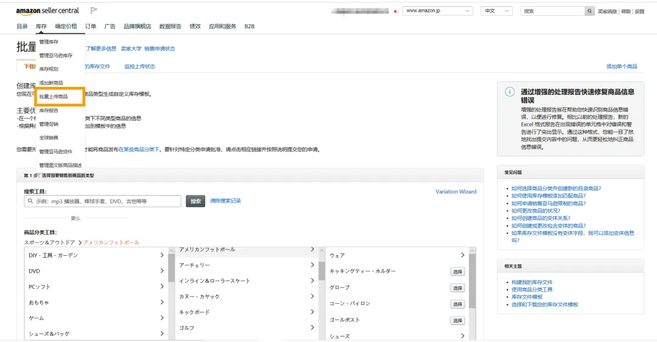Expand the インライン&ローラースケート subcategory
Screen dimensions: 657x342
coord(247,281)
